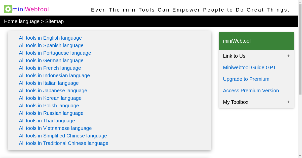
Task: Open all tools in Spanish language
Action: [x=51, y=45]
